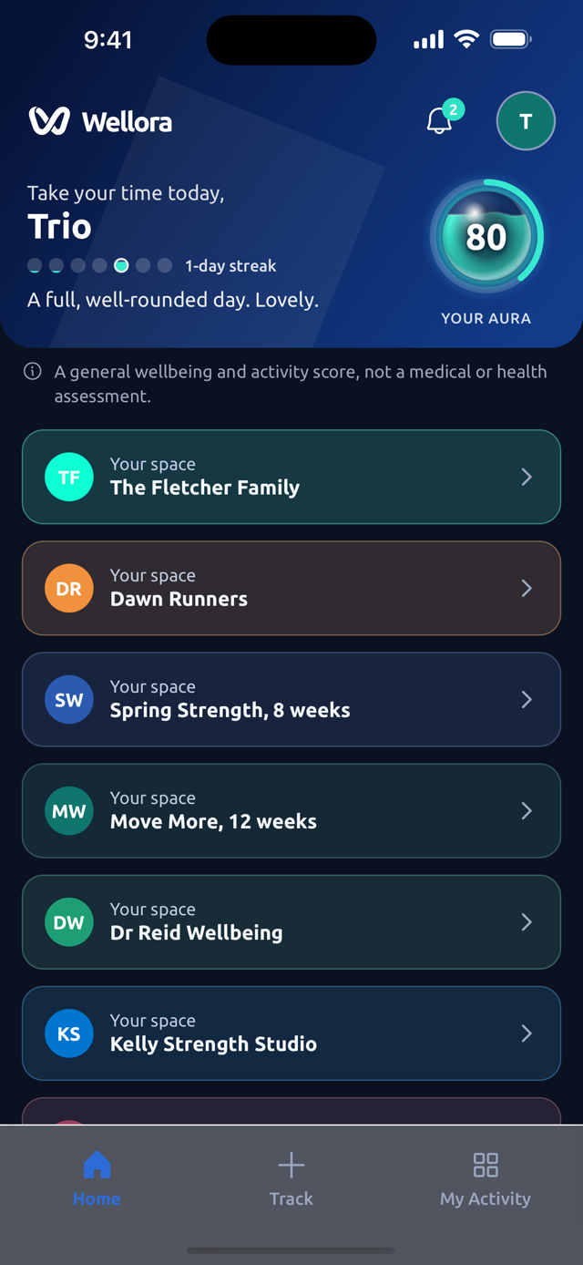Tap the green DW avatar circle
583x1265 pixels.
[x=69, y=921]
